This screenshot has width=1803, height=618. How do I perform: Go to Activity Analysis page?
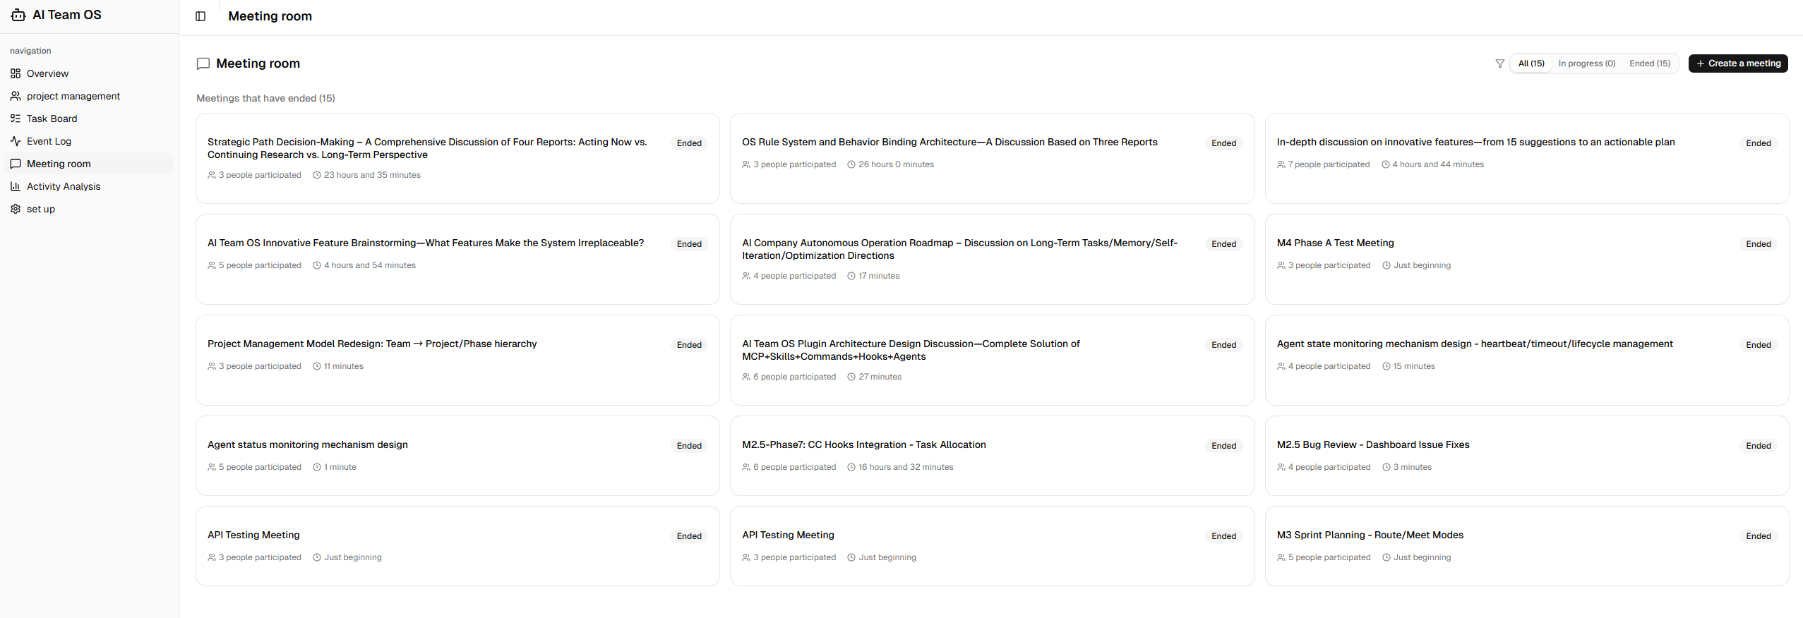coord(64,186)
